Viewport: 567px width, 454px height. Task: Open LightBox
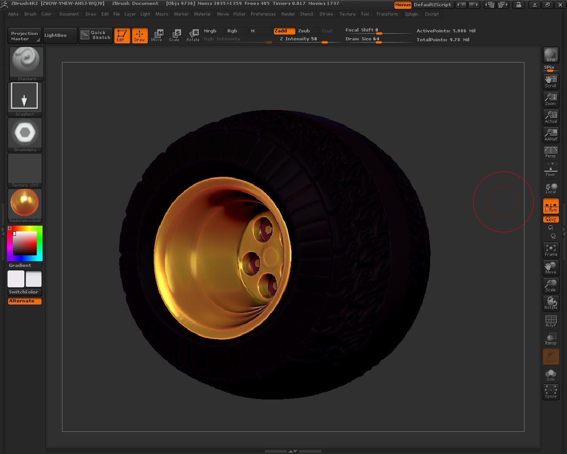[x=59, y=35]
